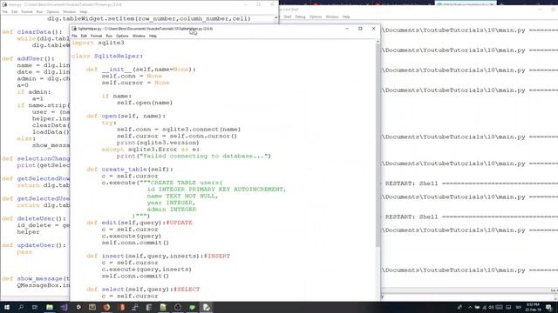This screenshot has height=313, width=558.
Task: Maximize the SqliteHelper.py window
Action: (360, 29)
